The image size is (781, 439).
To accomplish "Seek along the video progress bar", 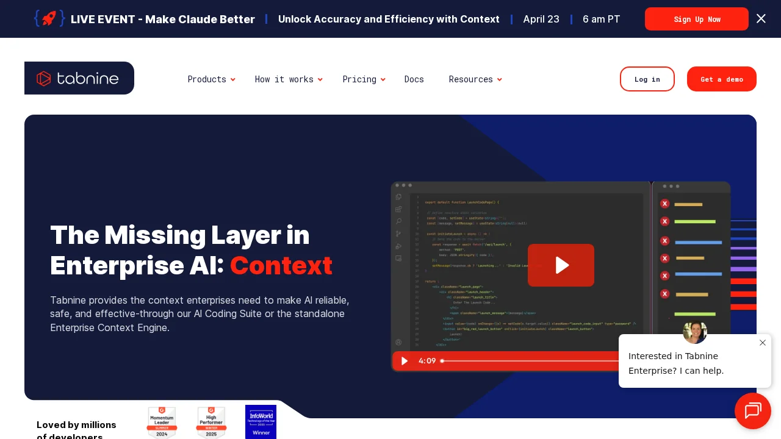I will [531, 361].
